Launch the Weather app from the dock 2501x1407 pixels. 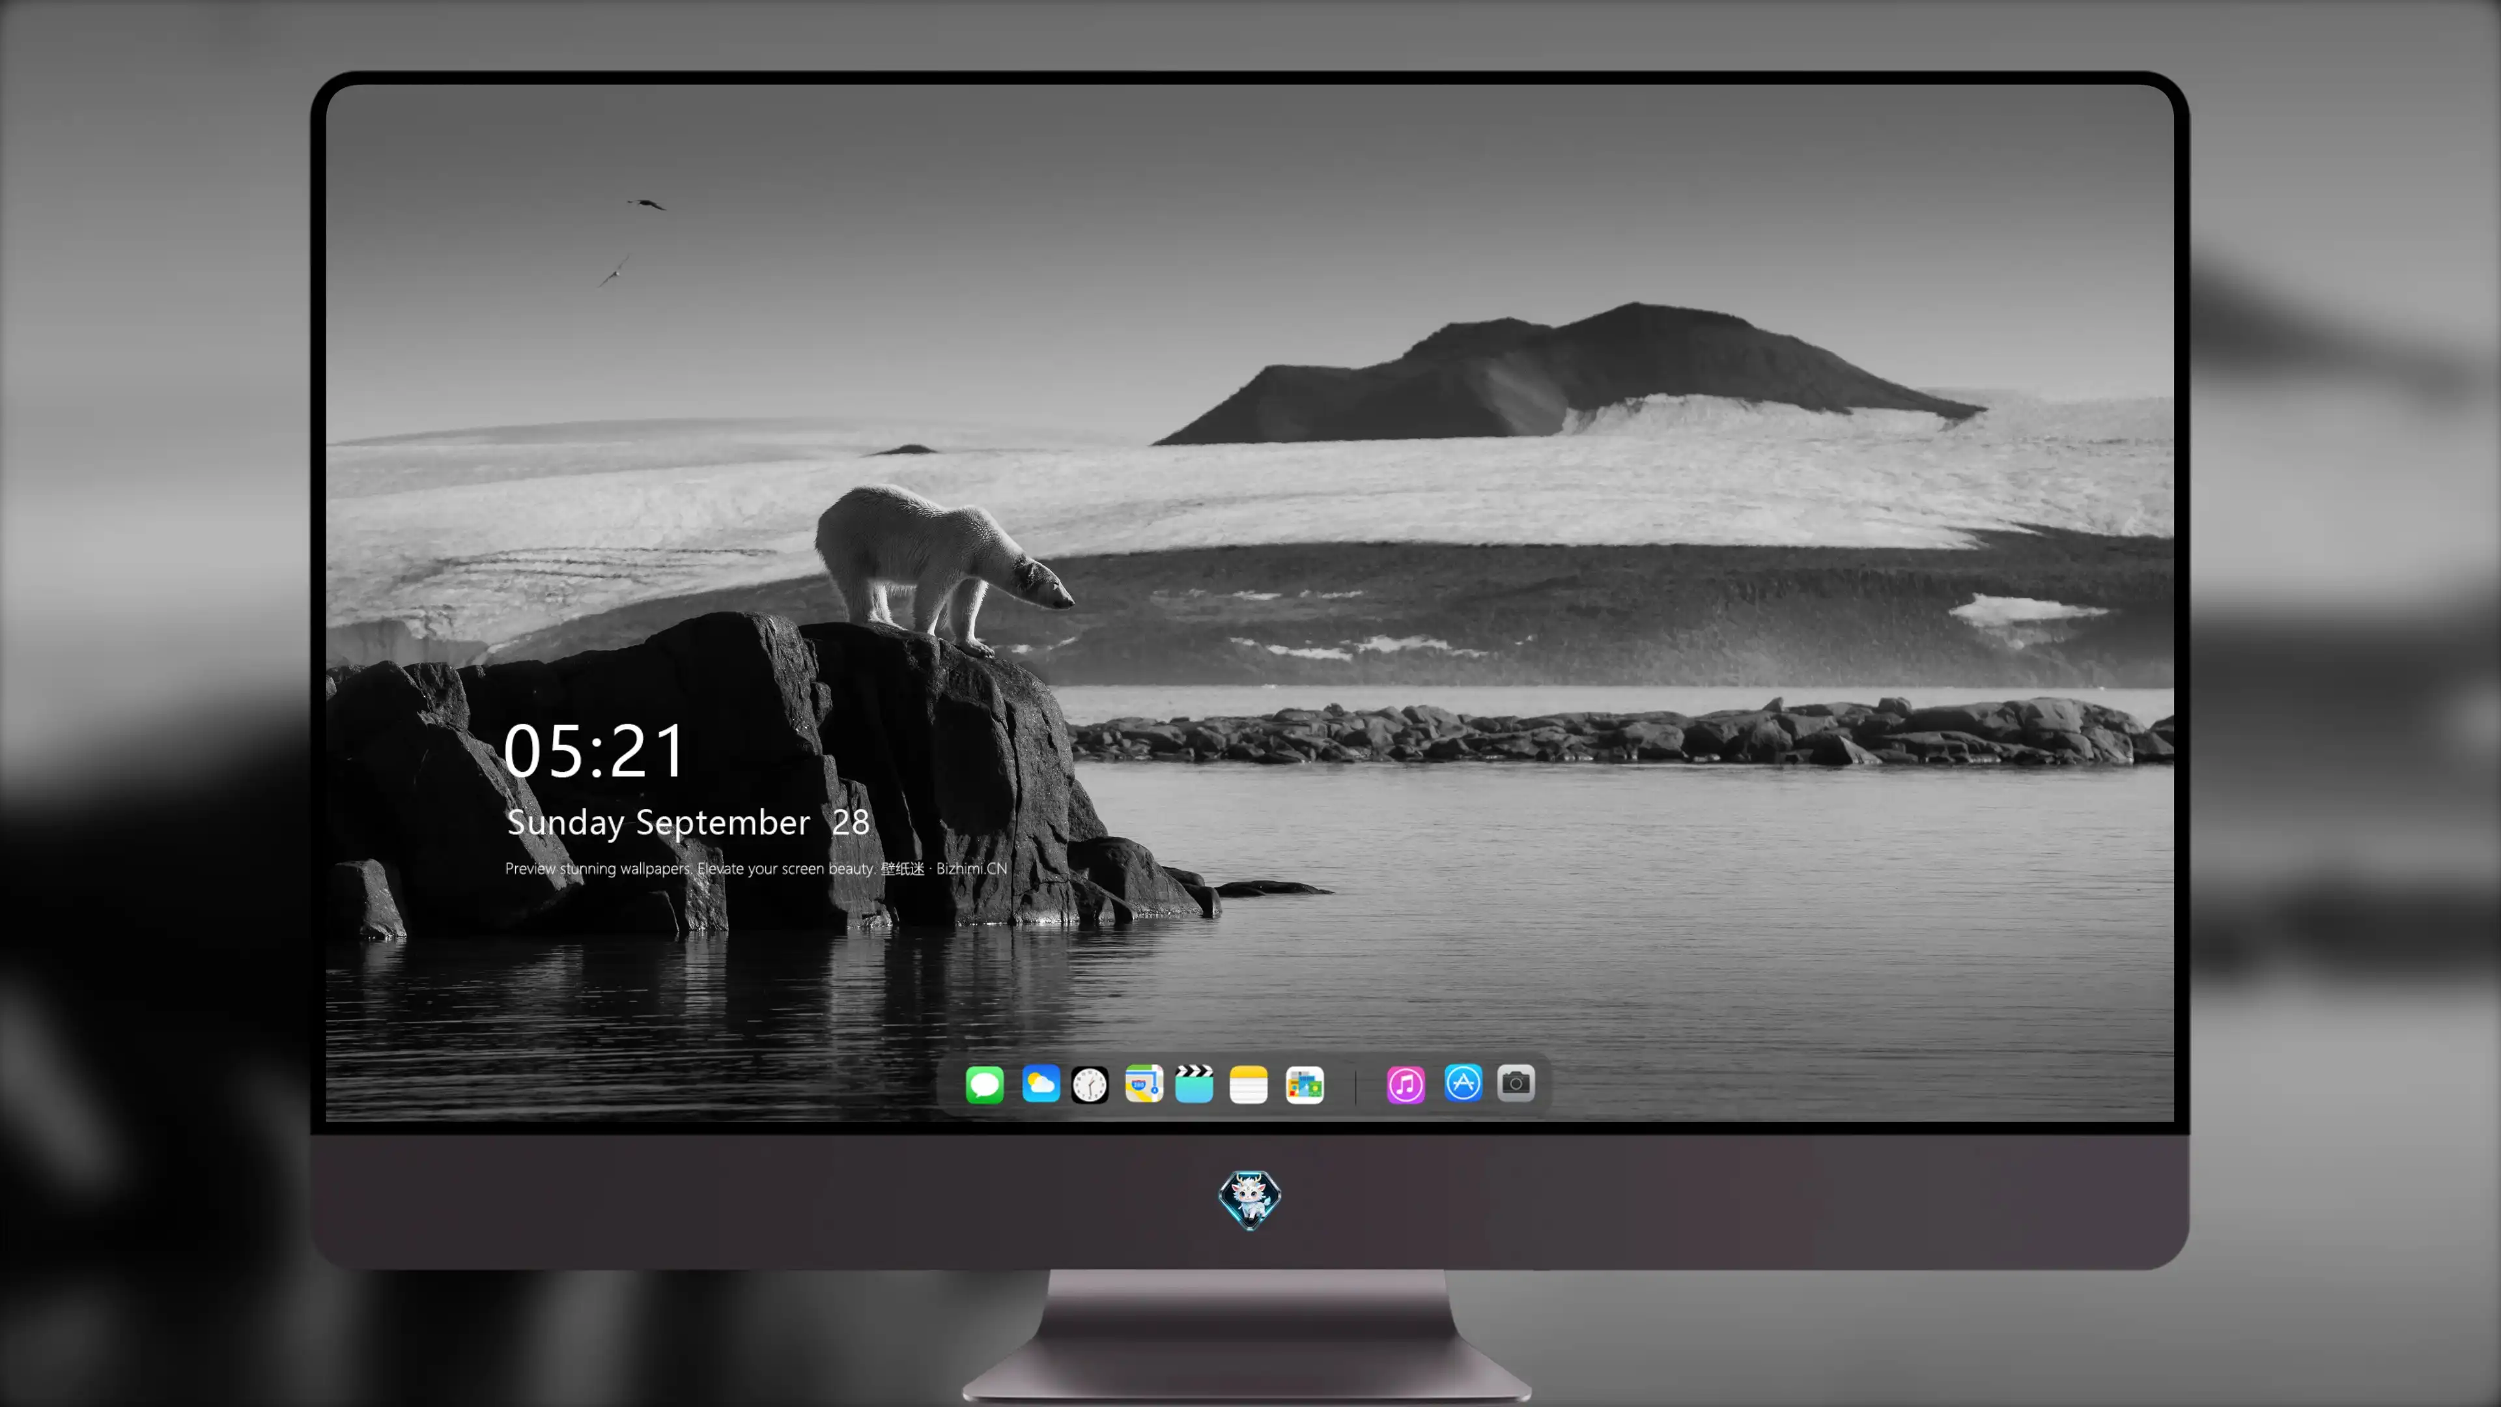point(1041,1084)
